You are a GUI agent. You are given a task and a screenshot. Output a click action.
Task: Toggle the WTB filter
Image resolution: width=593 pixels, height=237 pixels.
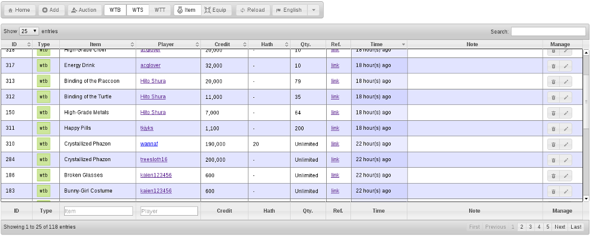115,10
